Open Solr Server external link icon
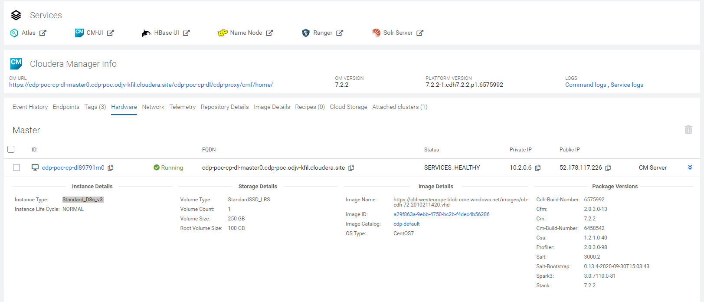Image resolution: width=704 pixels, height=302 pixels. 420,33
